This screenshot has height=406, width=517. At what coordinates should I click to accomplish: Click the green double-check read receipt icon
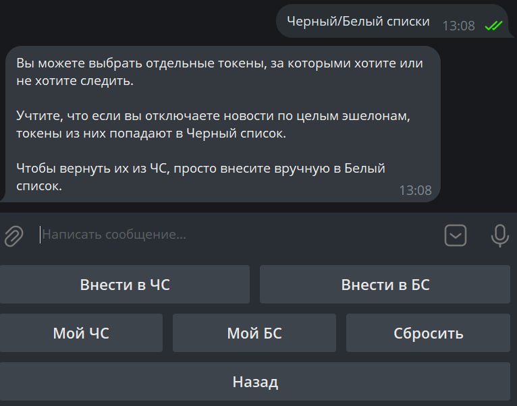(x=493, y=26)
